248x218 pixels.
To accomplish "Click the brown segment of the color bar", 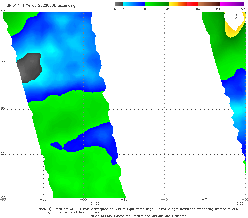I will [209, 4].
